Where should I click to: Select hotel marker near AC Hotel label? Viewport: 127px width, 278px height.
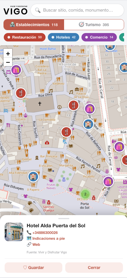110,47
